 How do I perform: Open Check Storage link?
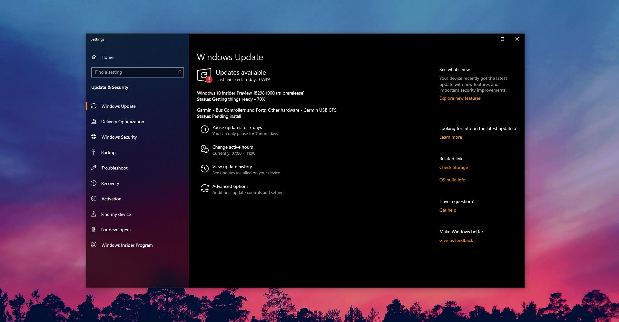[453, 167]
